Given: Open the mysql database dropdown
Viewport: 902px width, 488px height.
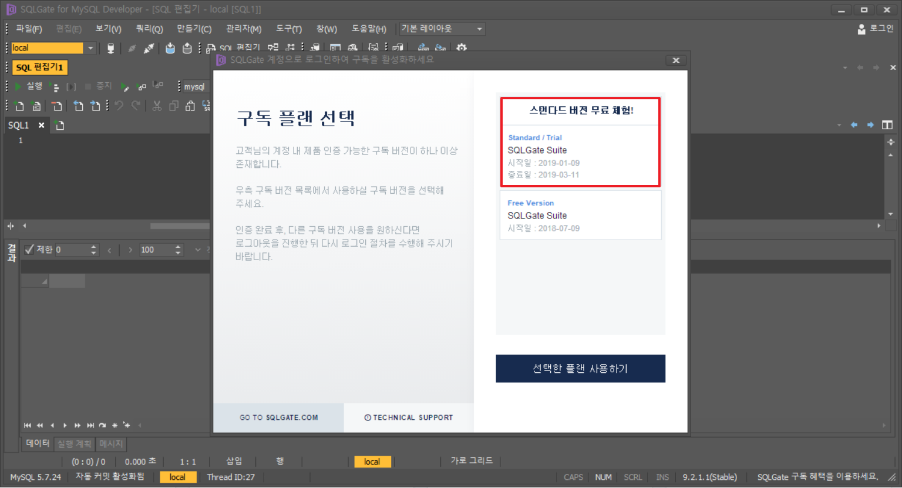Looking at the screenshot, I should coord(194,87).
